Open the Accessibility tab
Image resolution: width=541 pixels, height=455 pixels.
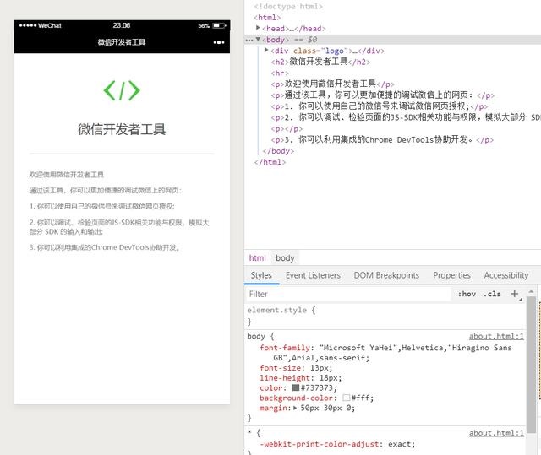[506, 275]
